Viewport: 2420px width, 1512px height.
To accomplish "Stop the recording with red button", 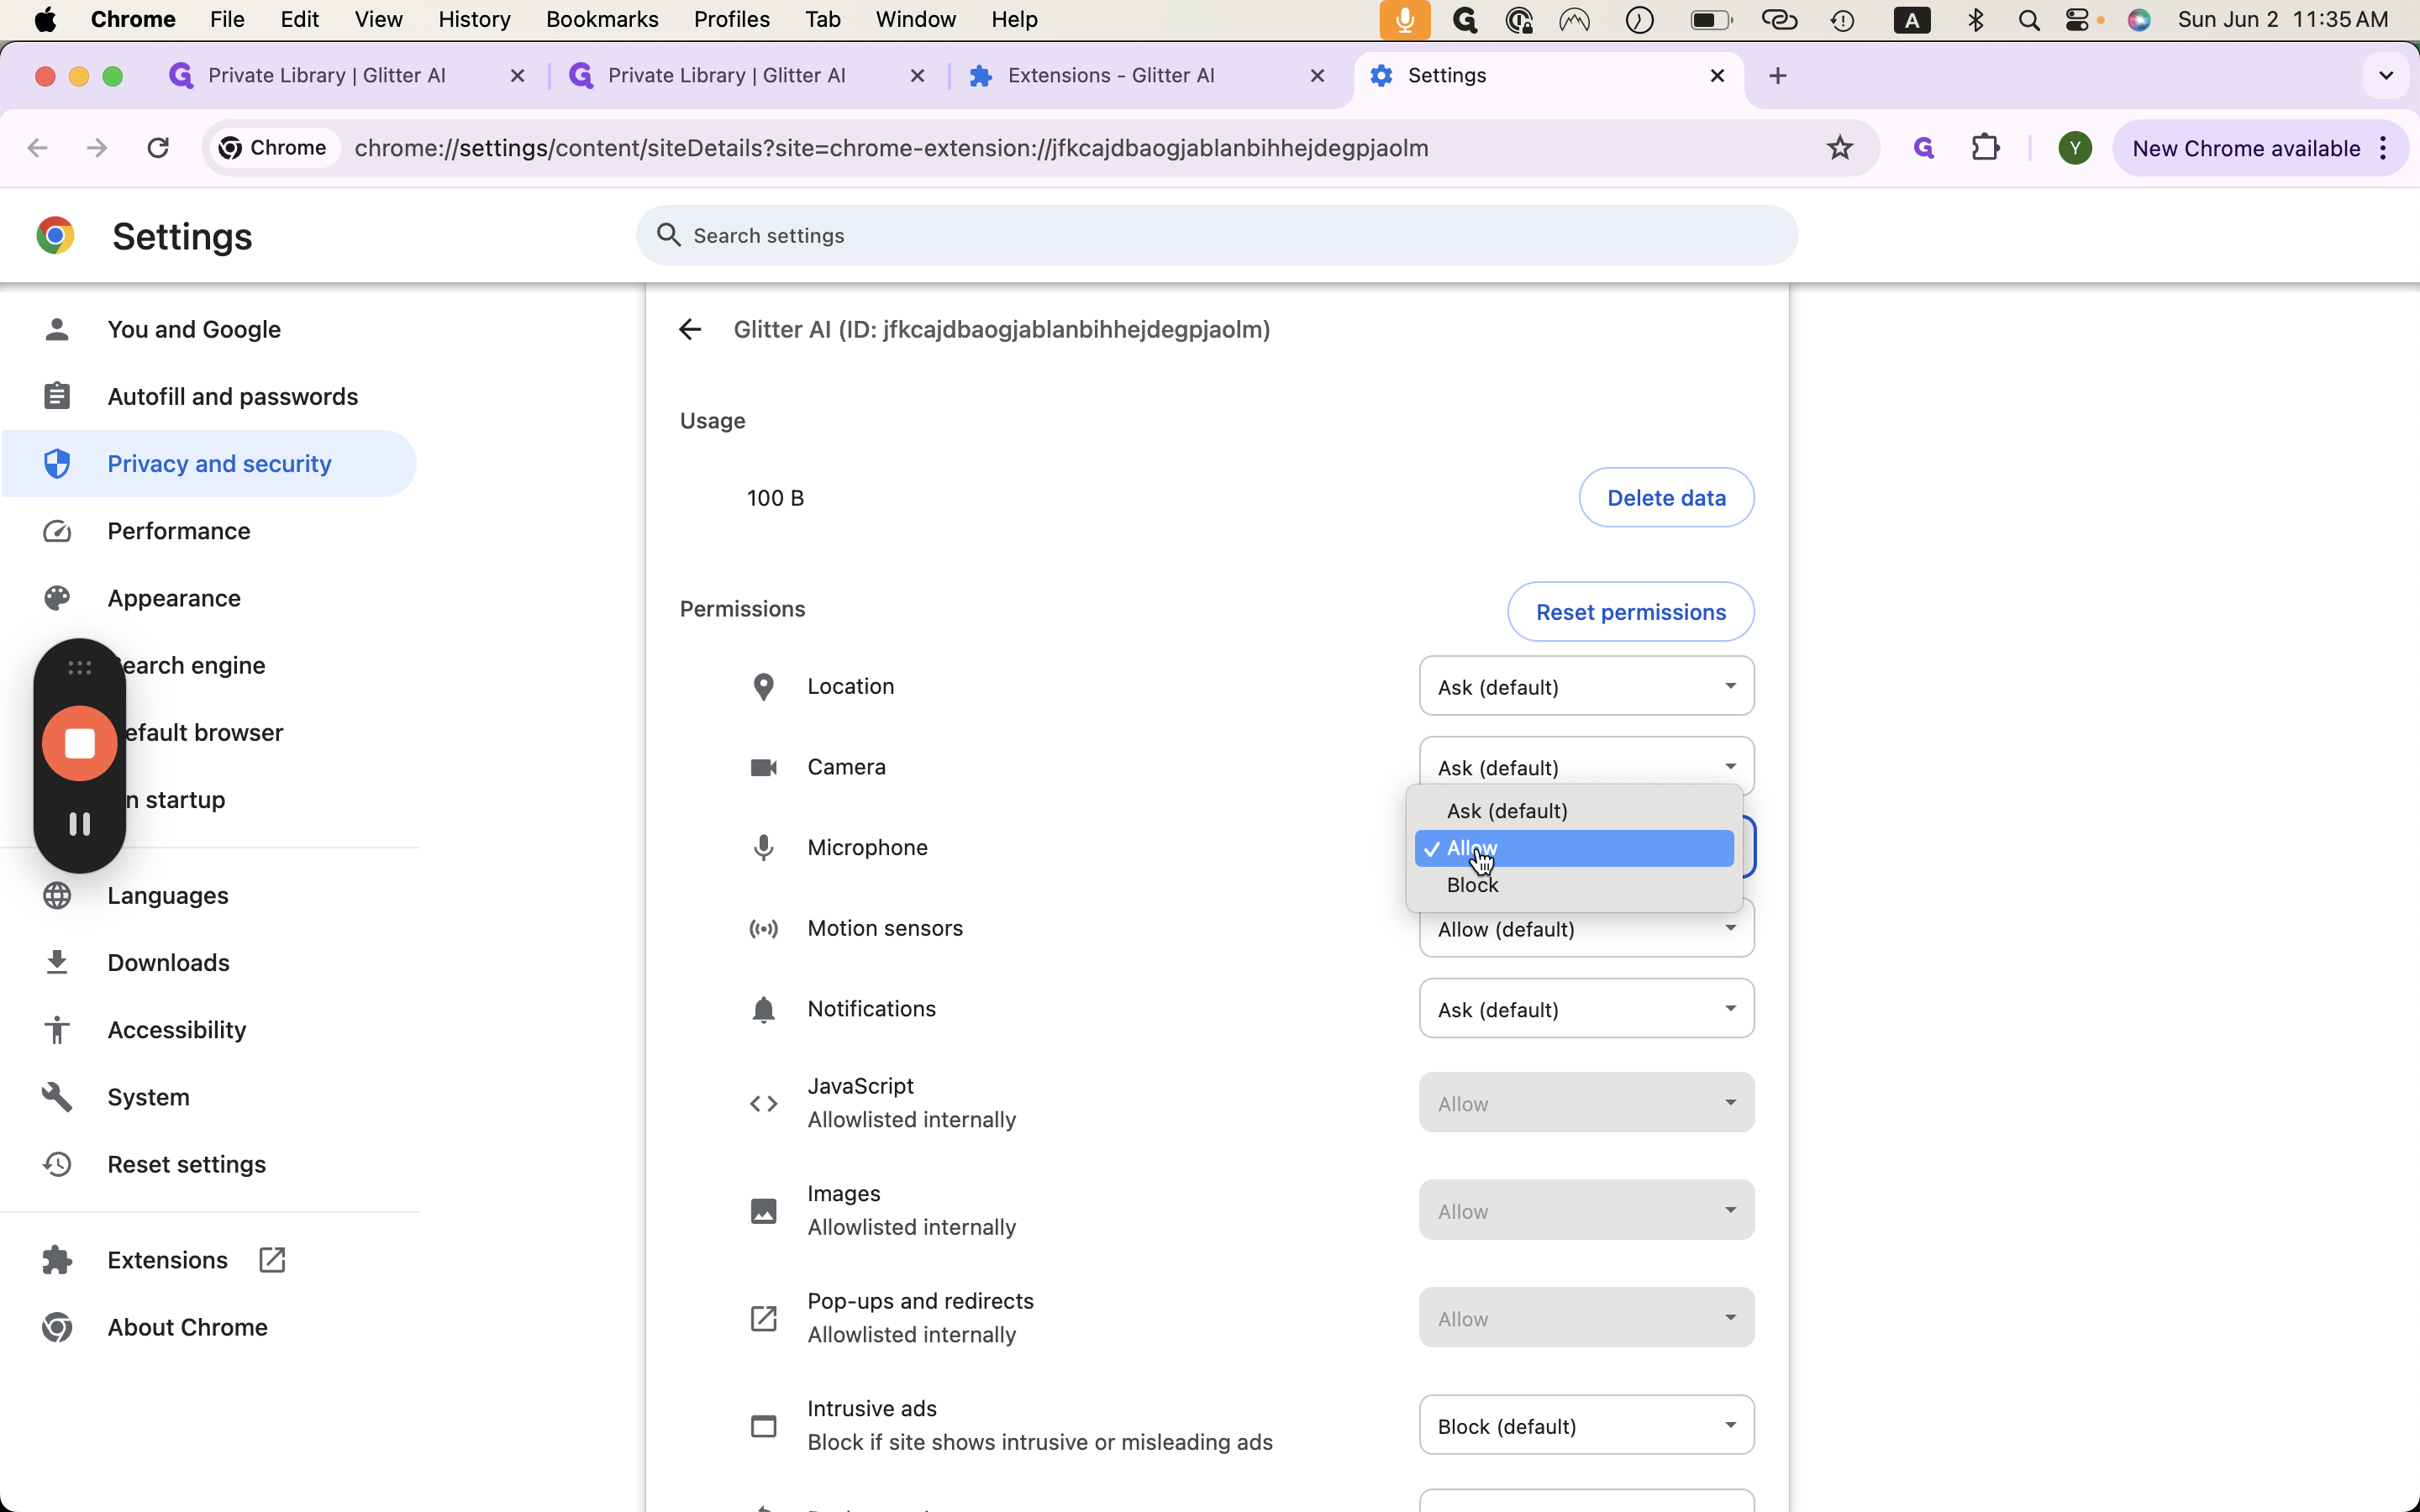I will [80, 743].
